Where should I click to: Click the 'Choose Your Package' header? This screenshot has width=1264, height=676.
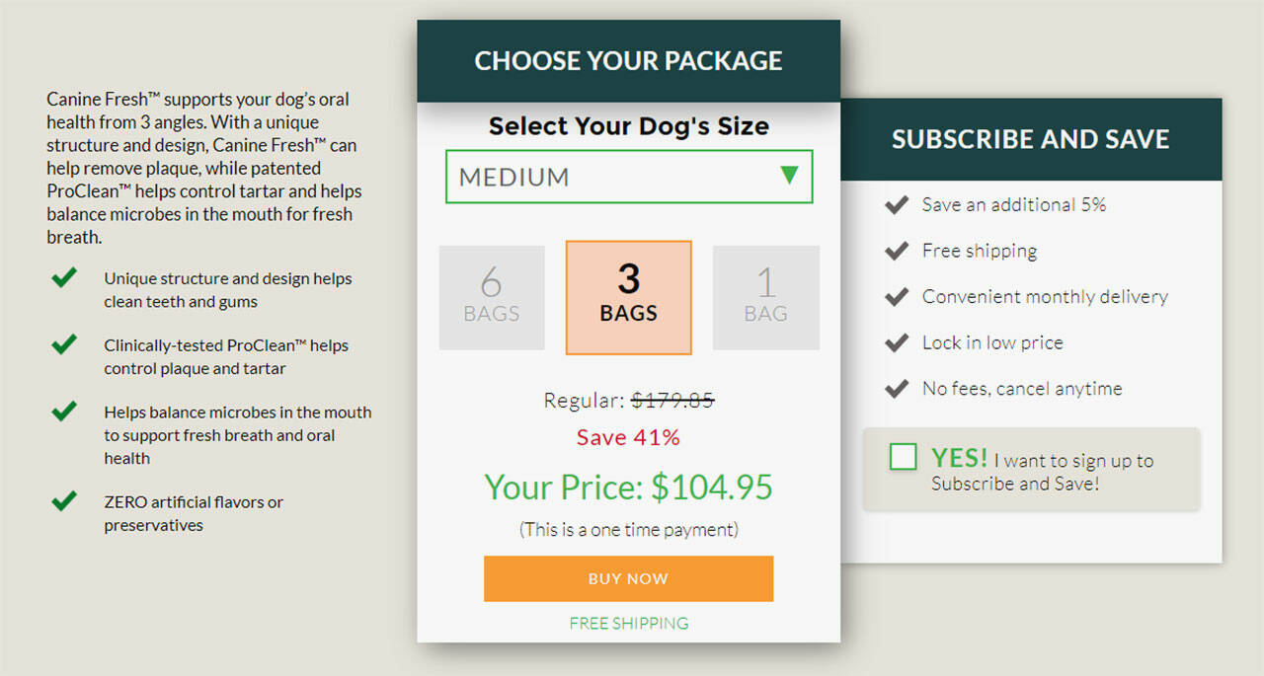(x=628, y=61)
